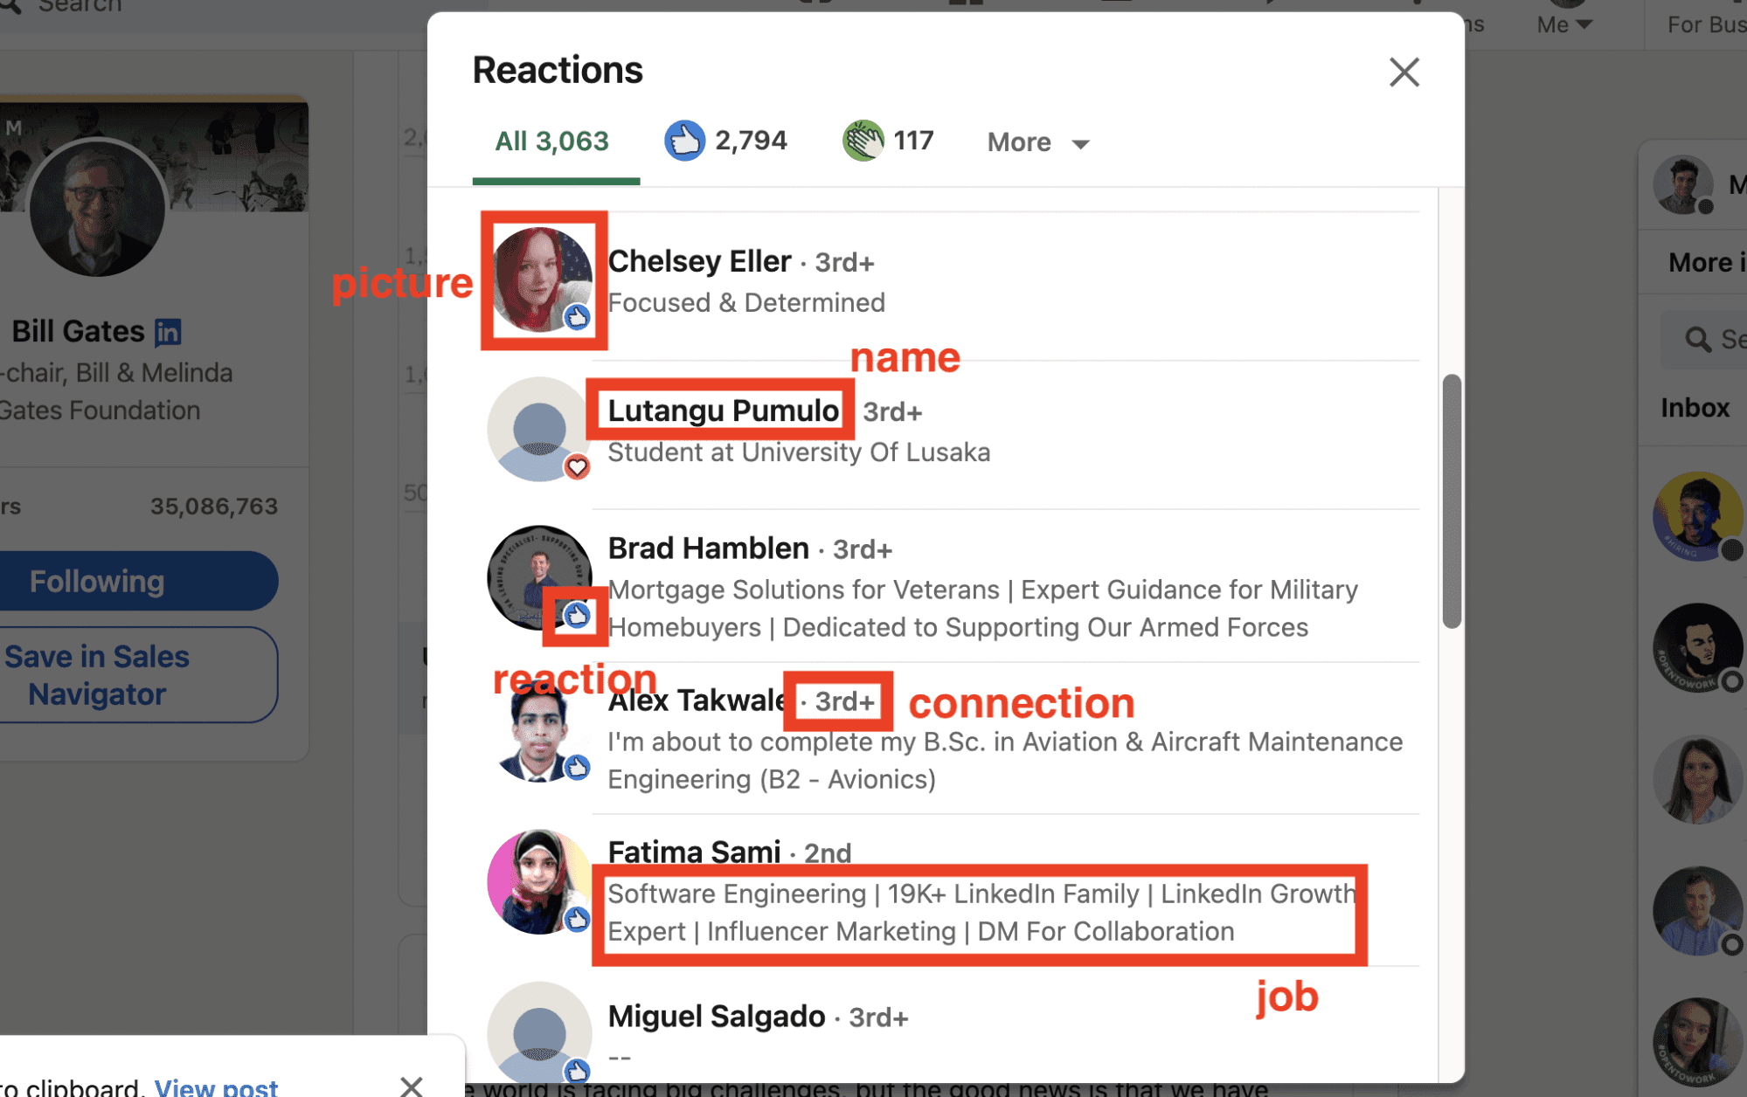Click the View post link
Screen dimensions: 1747x1097
tap(216, 1087)
